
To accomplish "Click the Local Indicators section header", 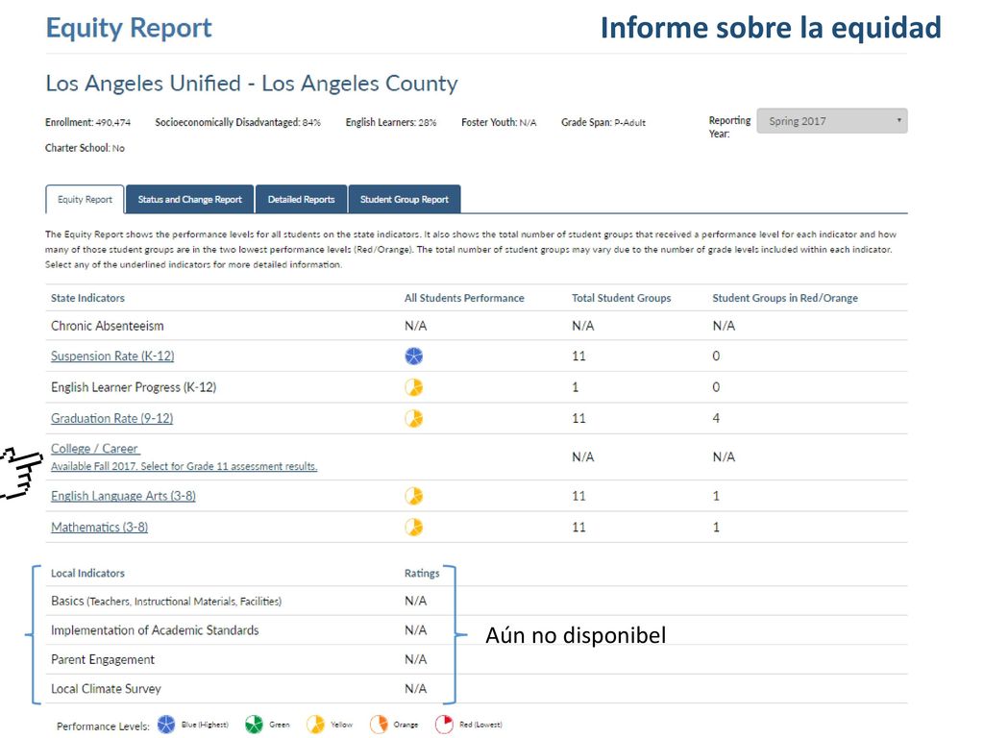I will coord(87,573).
